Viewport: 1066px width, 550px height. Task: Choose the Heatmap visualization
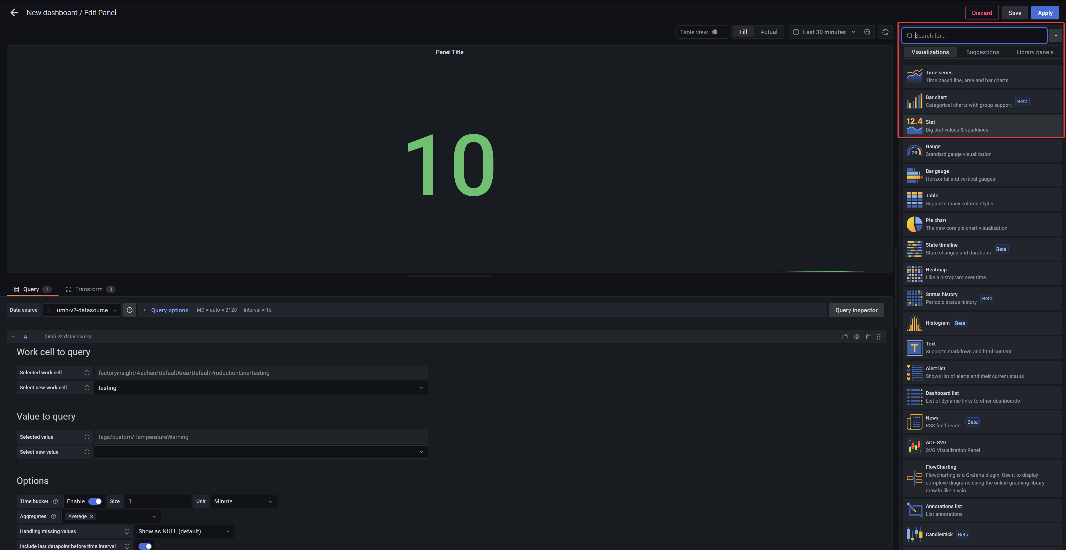point(982,274)
